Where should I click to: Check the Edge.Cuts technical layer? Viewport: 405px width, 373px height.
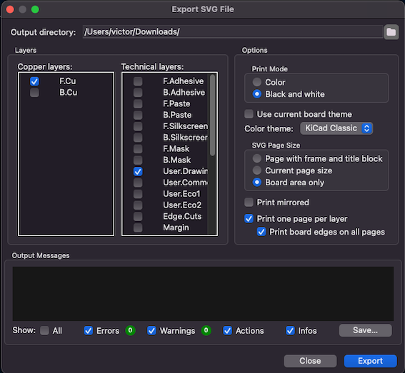(138, 216)
